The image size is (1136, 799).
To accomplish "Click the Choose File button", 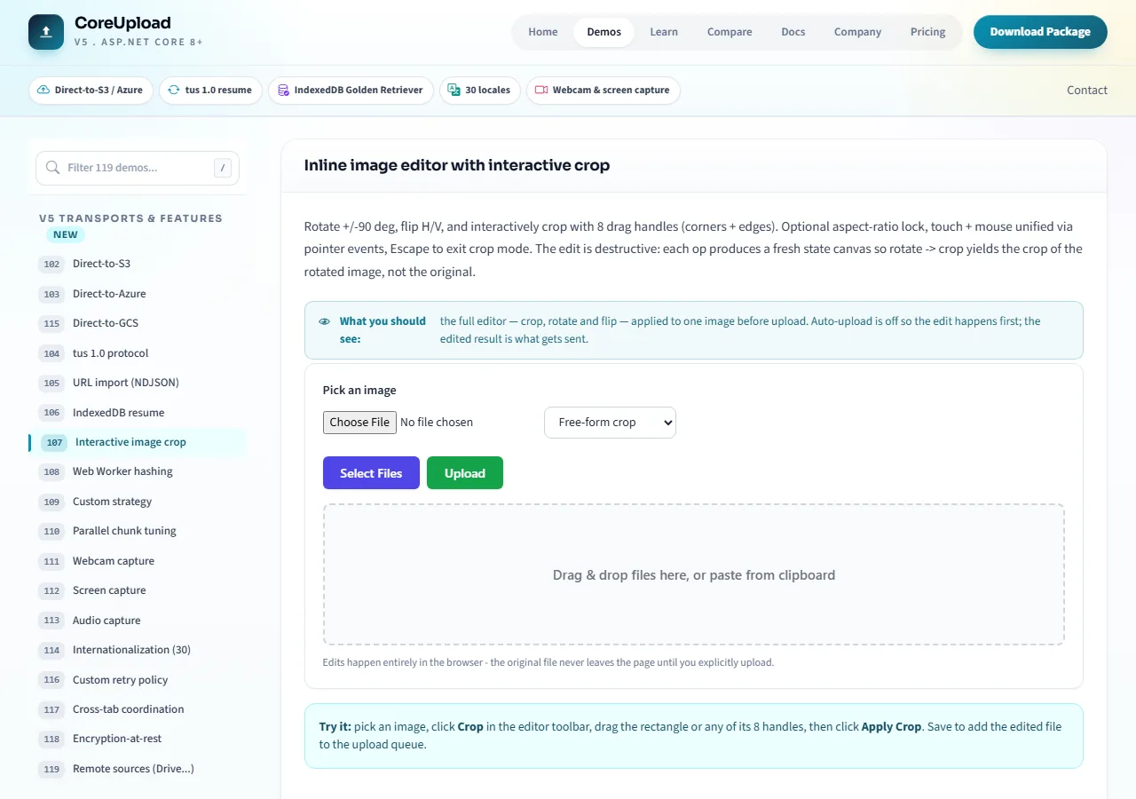I will [x=359, y=423].
